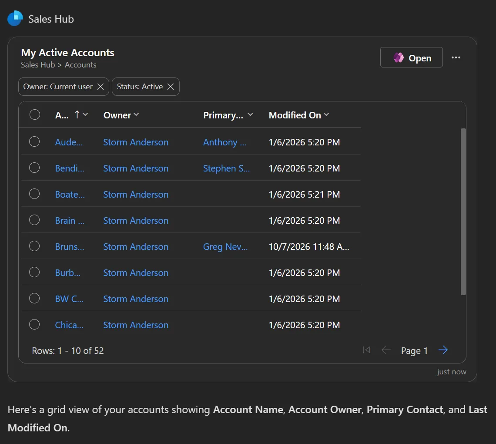Go to the first page icon
The width and height of the screenshot is (496, 444).
click(367, 350)
